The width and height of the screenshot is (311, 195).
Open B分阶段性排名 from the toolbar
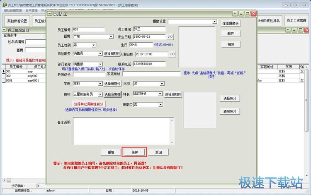270,21
